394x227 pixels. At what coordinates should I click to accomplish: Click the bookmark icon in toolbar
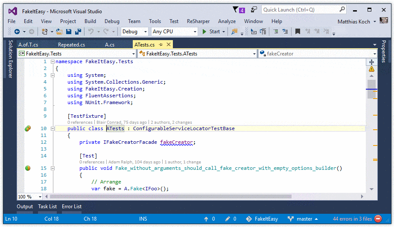pyautogui.click(x=298, y=32)
